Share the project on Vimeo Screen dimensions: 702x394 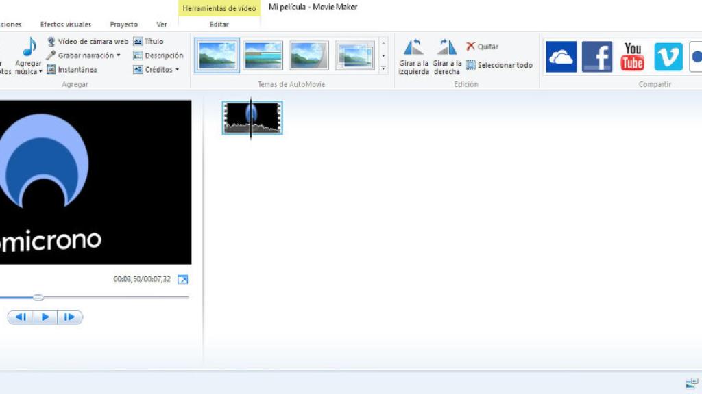click(x=668, y=57)
